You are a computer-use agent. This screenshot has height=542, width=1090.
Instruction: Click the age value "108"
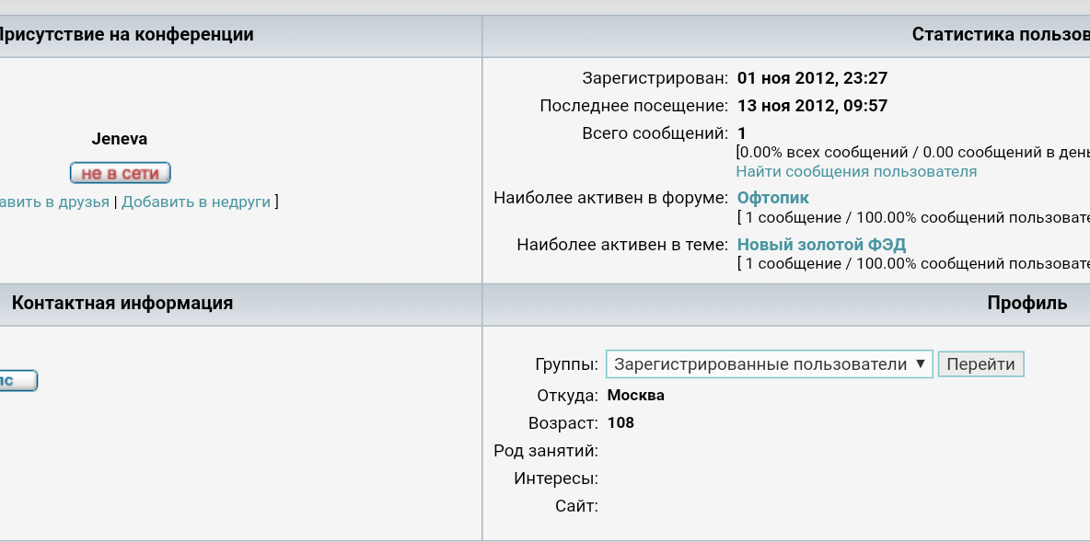620,423
